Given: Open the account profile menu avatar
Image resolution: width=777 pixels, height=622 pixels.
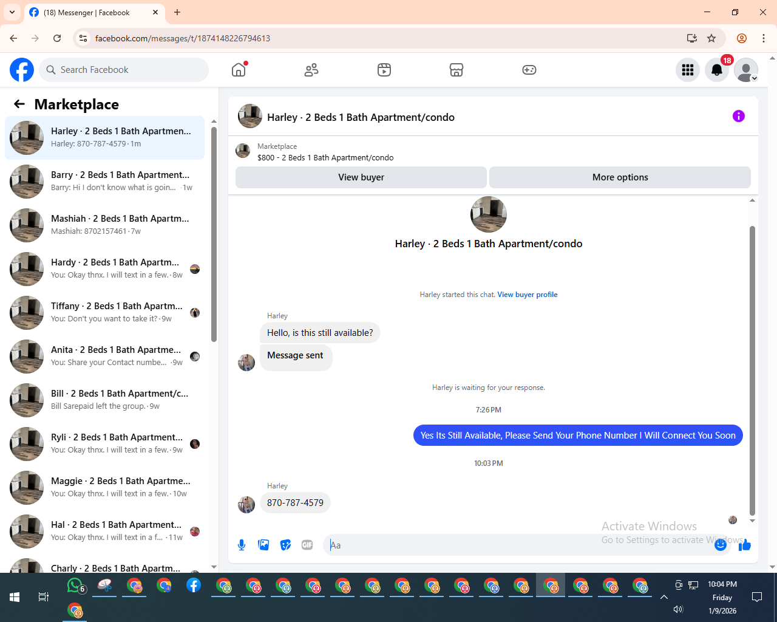Looking at the screenshot, I should coord(746,70).
